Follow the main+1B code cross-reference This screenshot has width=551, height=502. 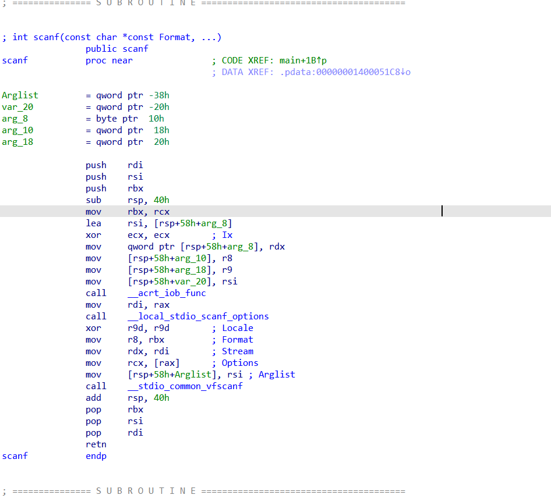pos(303,60)
